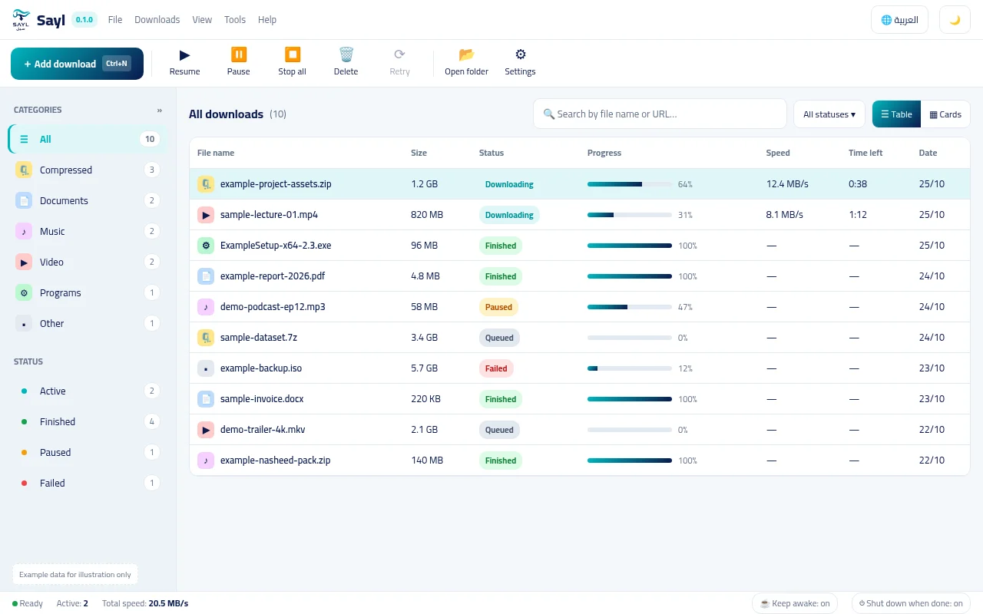The image size is (983, 614).
Task: Open Settings gear in the toolbar
Action: pyautogui.click(x=520, y=54)
